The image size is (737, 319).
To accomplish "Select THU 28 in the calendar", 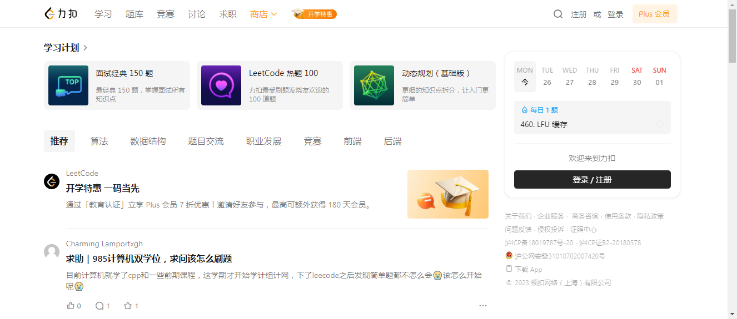I will (x=592, y=77).
